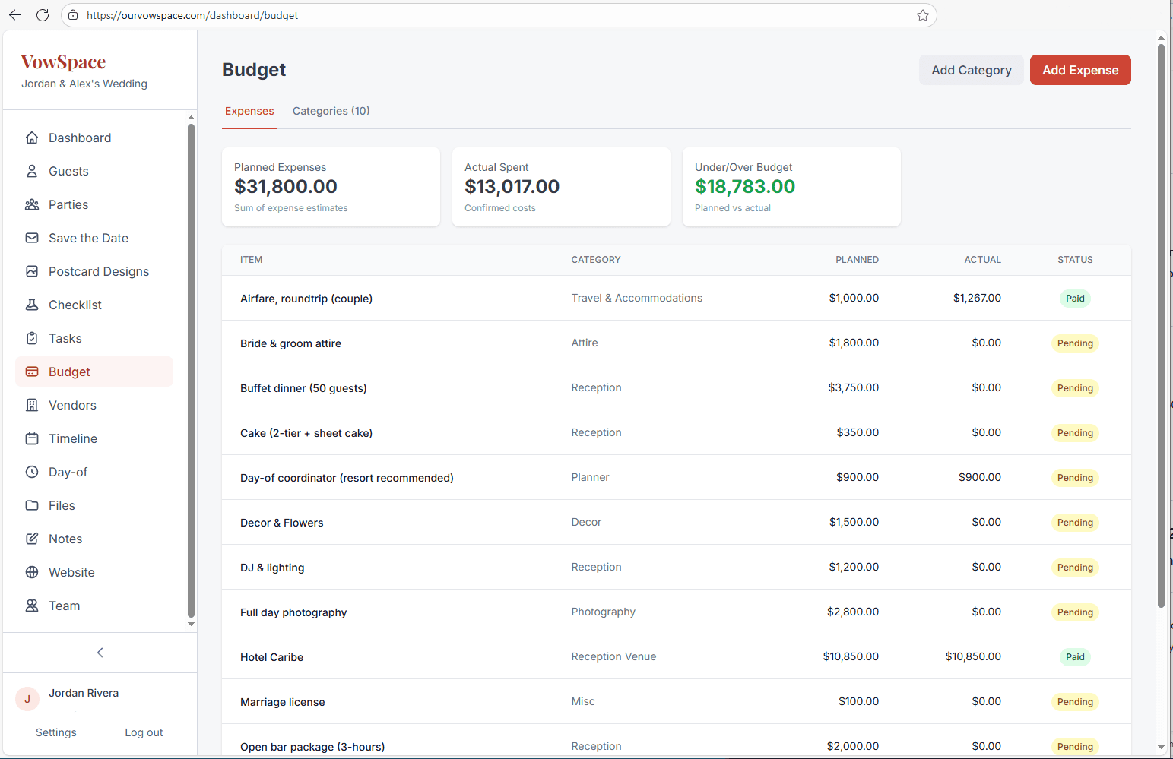The height and width of the screenshot is (759, 1173).
Task: Change Marriage license status from Pending
Action: 1075,701
